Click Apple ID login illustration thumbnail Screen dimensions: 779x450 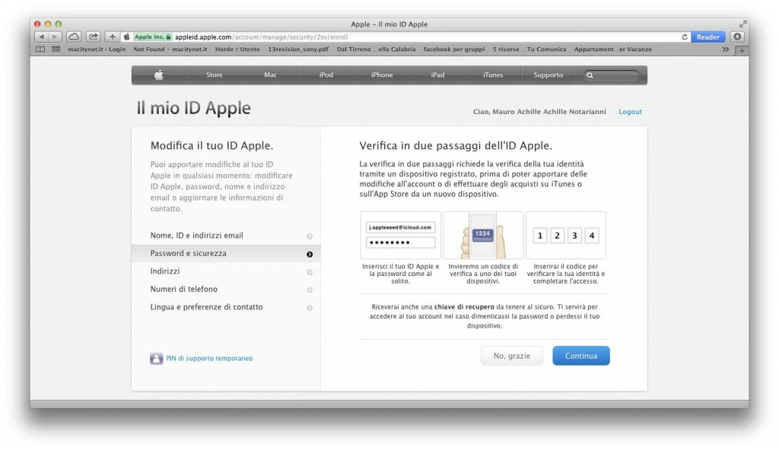(400, 236)
